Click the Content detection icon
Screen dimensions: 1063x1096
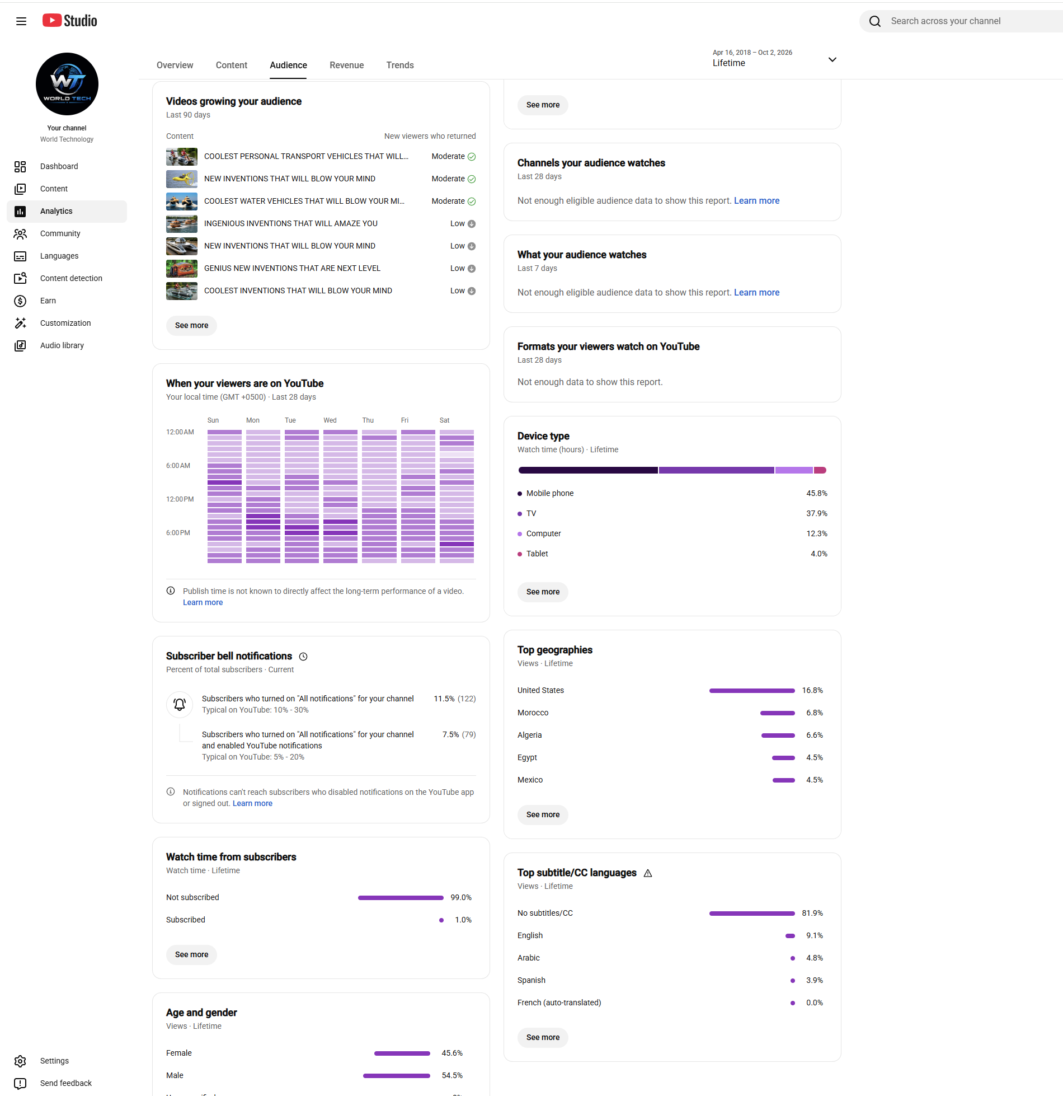click(20, 278)
